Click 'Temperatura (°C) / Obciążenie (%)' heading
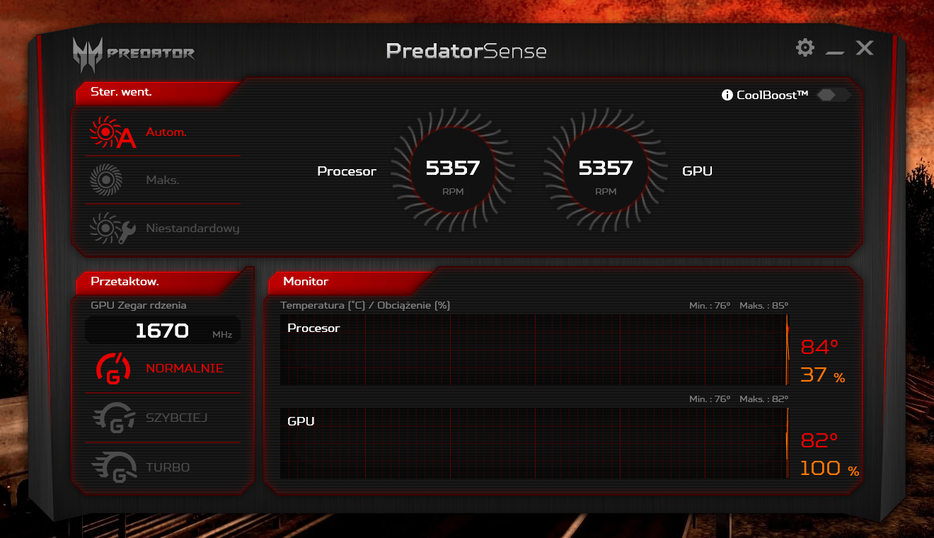The height and width of the screenshot is (538, 934). pyautogui.click(x=365, y=305)
